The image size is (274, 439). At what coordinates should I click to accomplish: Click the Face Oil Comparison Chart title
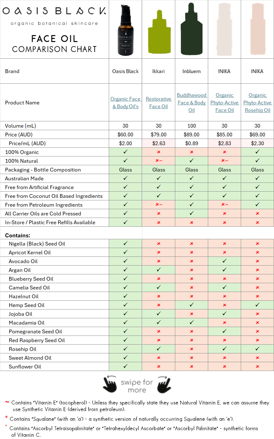tap(54, 44)
